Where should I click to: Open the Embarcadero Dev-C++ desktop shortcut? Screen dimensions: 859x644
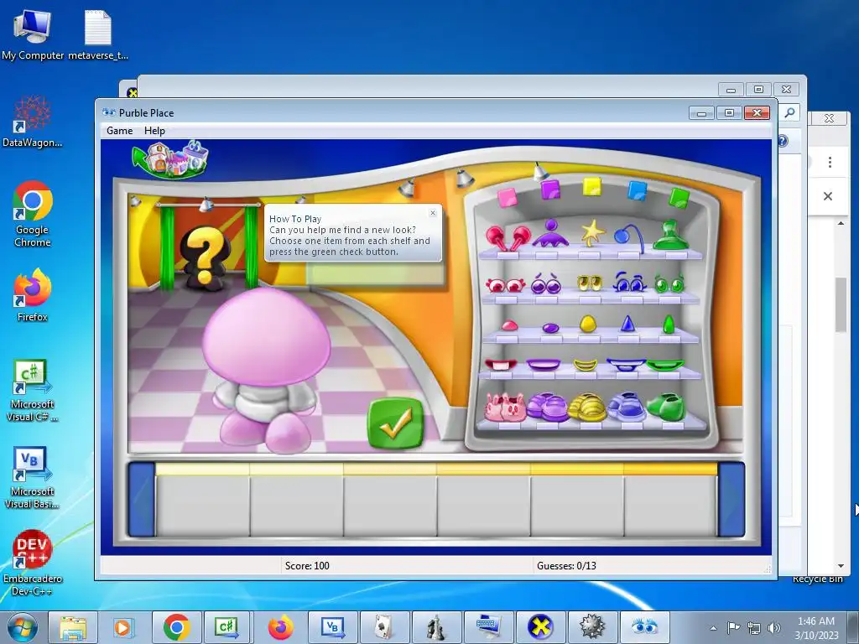[x=33, y=563]
